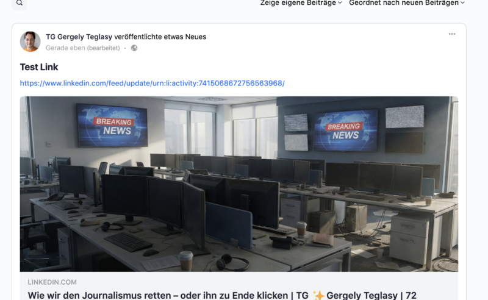Expand 'Geordnet nach neuen Beiträgen' sort dropdown
Image resolution: width=488 pixels, height=300 pixels.
[406, 3]
